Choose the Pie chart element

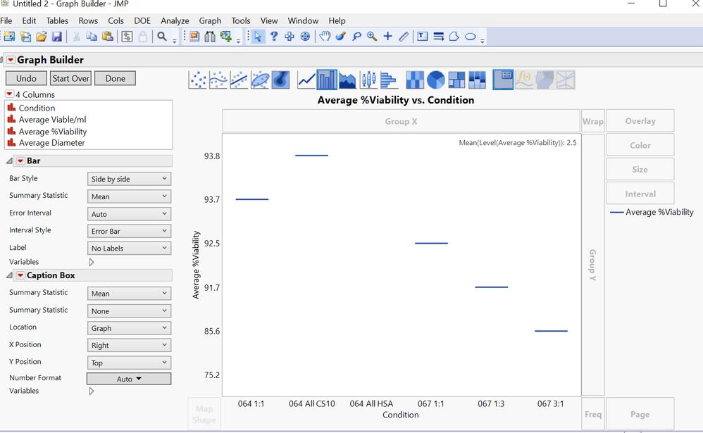point(436,80)
